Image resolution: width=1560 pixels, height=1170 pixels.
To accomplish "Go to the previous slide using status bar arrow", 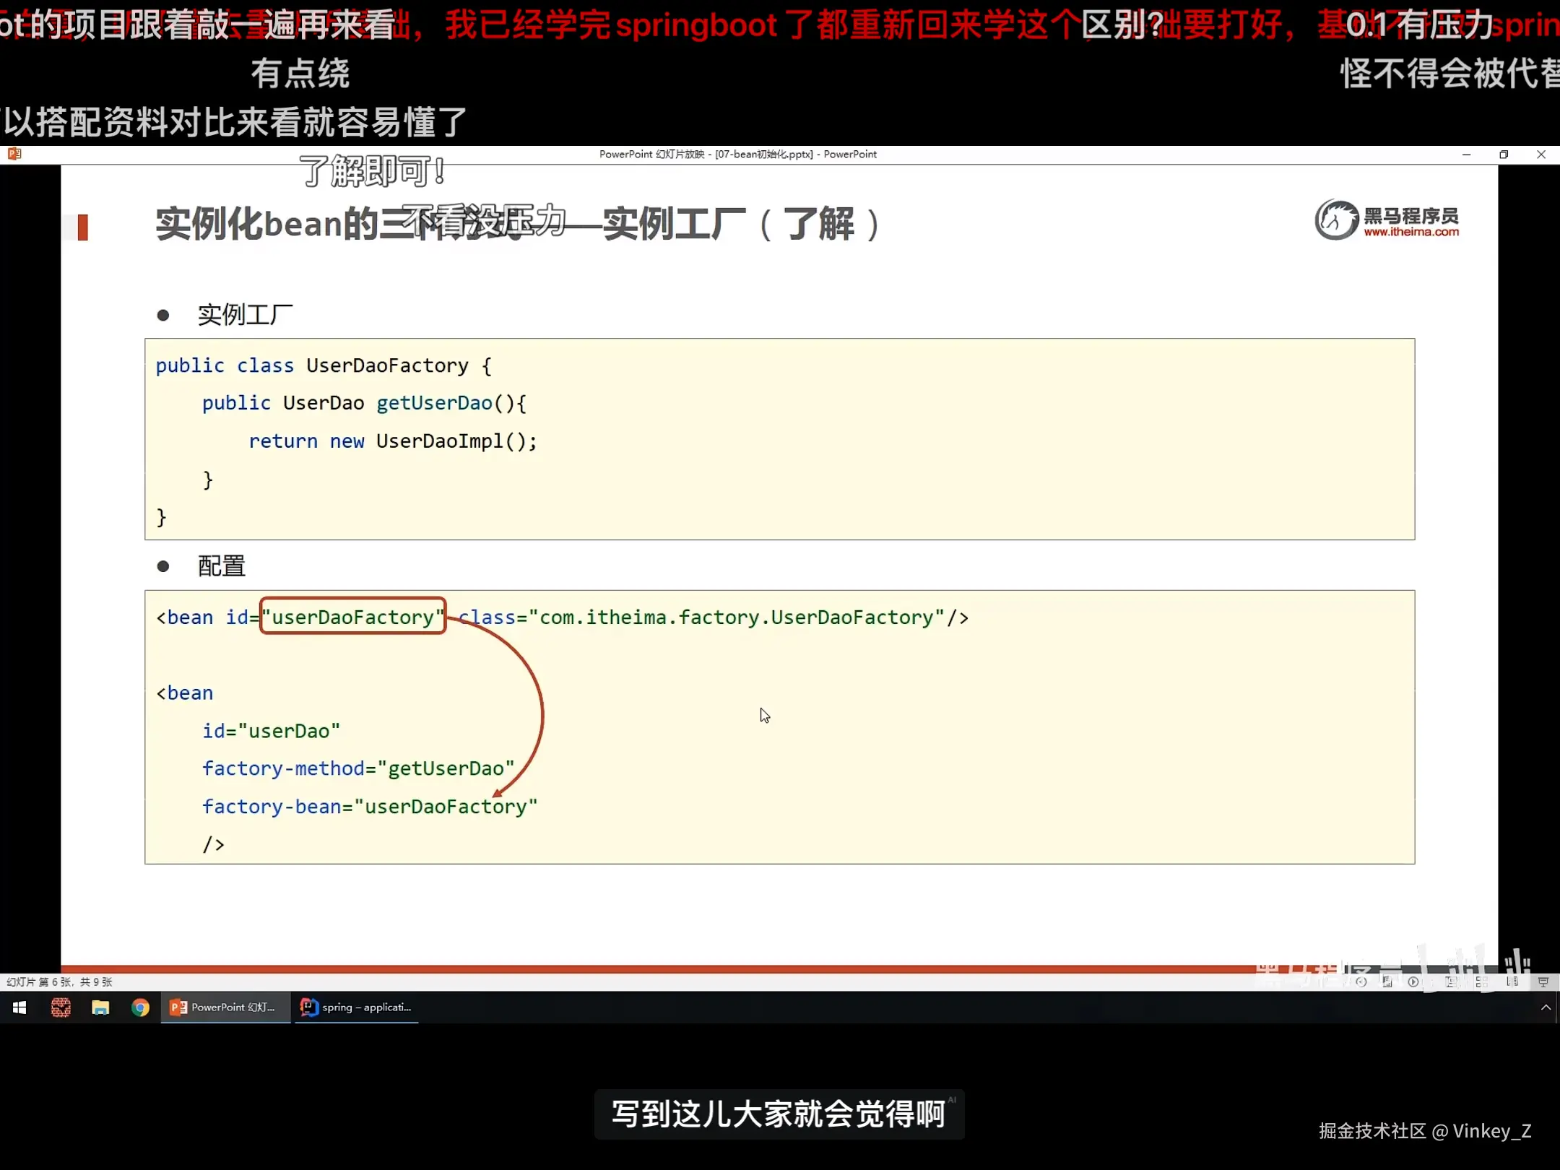I will pos(1361,981).
